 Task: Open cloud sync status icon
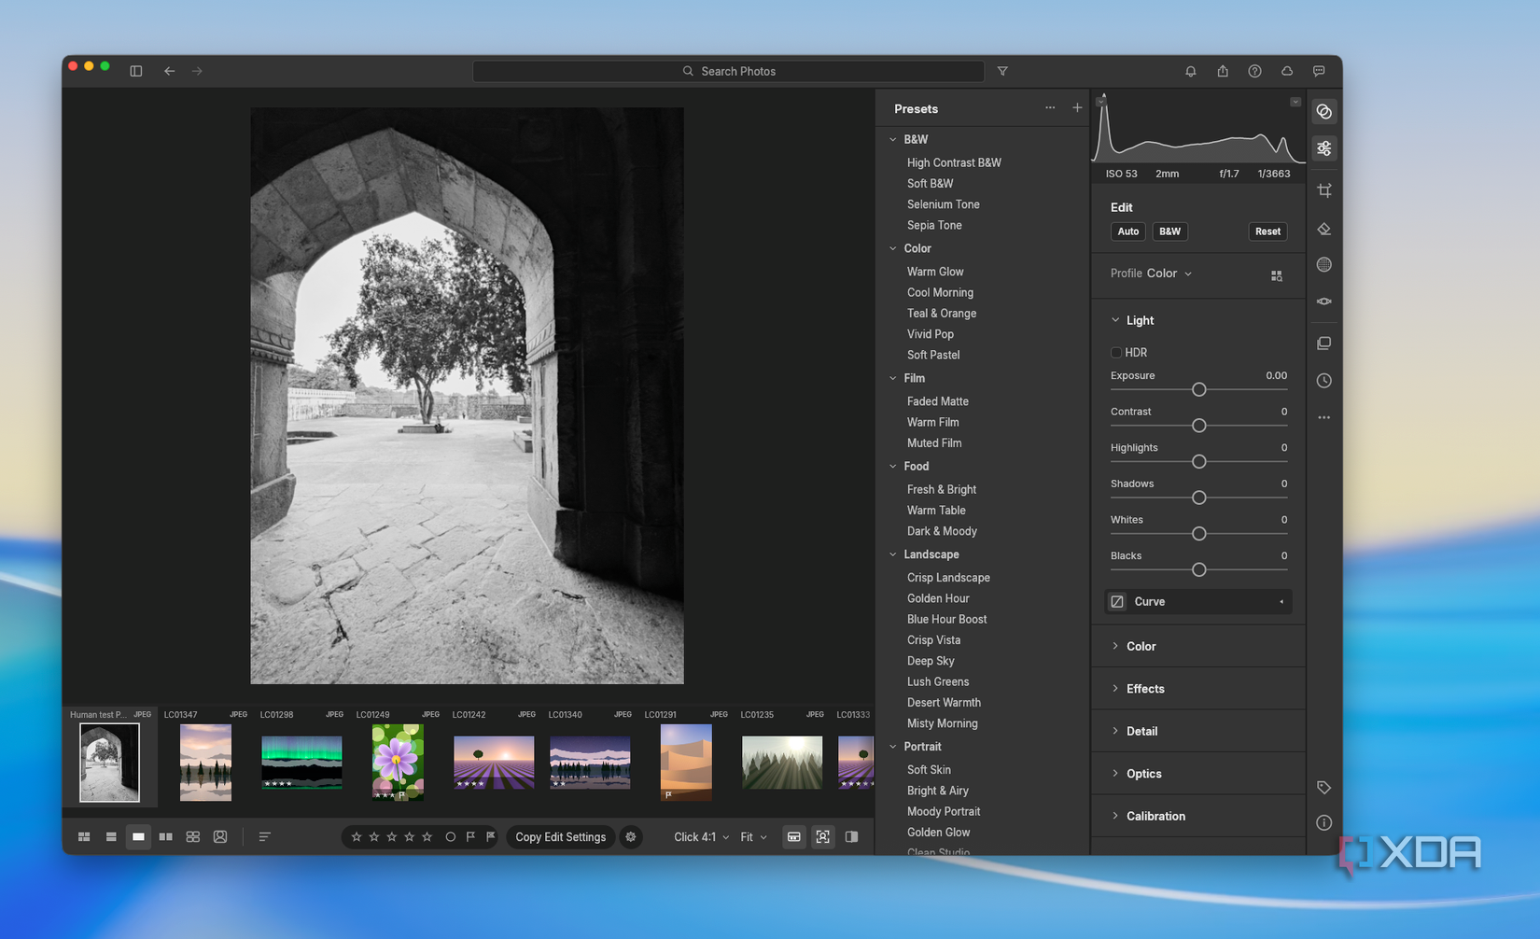(1287, 71)
